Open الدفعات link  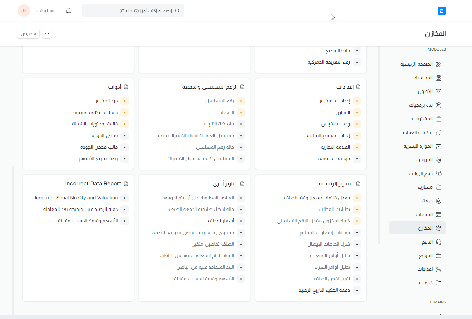(x=226, y=112)
